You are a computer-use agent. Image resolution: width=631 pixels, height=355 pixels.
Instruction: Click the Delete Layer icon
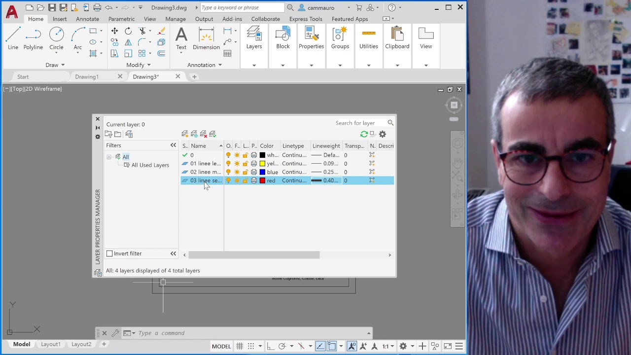tap(204, 134)
